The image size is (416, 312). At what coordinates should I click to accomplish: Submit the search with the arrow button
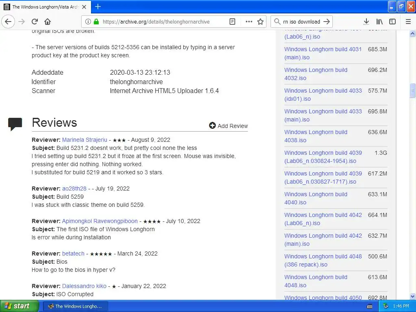tap(327, 22)
